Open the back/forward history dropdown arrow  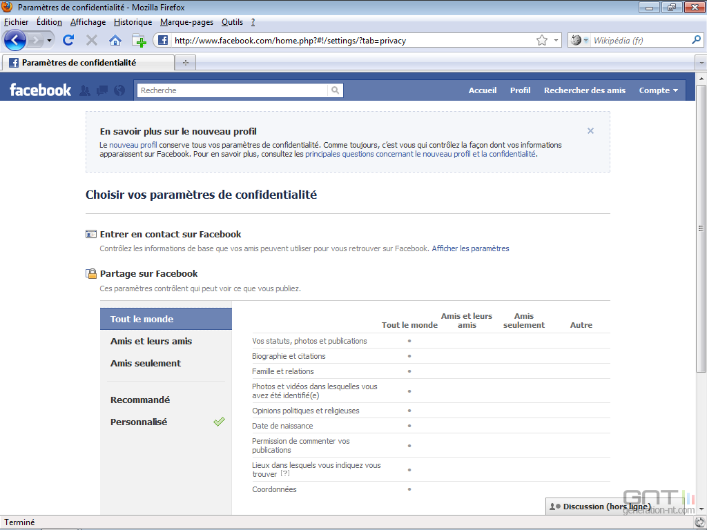coord(49,41)
